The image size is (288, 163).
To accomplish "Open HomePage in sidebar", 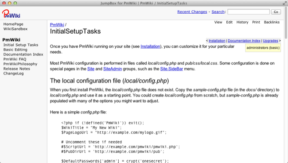I will point(13,24).
